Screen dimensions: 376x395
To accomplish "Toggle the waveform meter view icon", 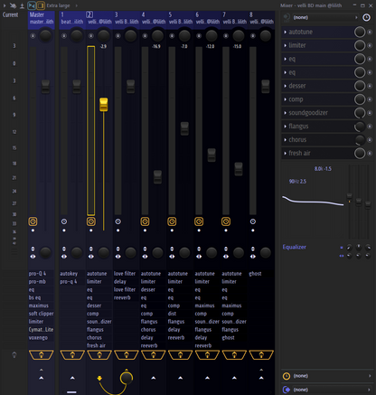I will [32, 5].
